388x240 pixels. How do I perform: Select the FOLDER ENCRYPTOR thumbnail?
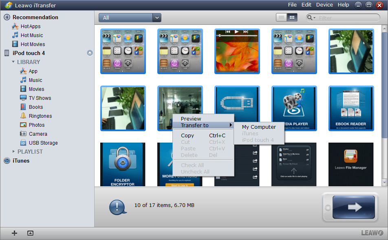click(123, 164)
